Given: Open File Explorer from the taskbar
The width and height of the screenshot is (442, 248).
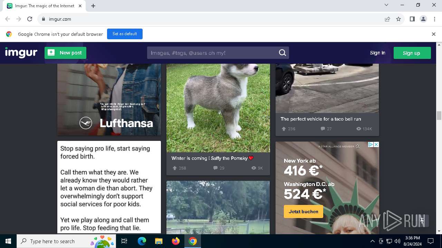Looking at the screenshot, I should click(158, 241).
